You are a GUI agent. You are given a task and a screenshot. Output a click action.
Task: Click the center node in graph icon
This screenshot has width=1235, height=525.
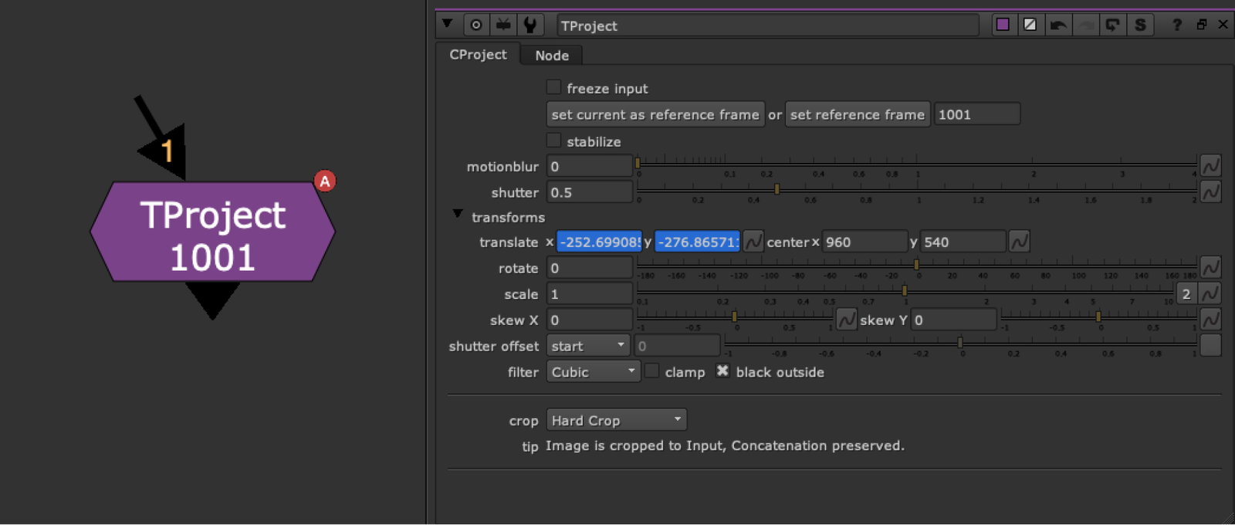[x=476, y=25]
